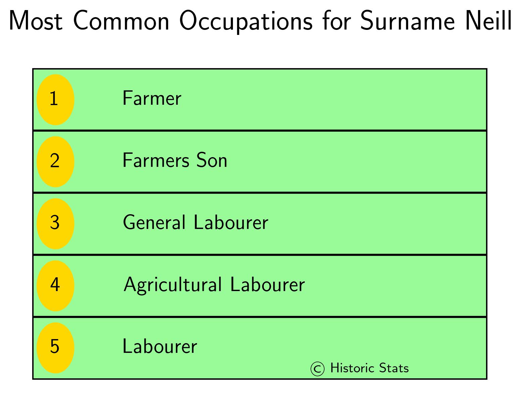Select the Farmers Son label
The image size is (525, 420).
tap(175, 160)
